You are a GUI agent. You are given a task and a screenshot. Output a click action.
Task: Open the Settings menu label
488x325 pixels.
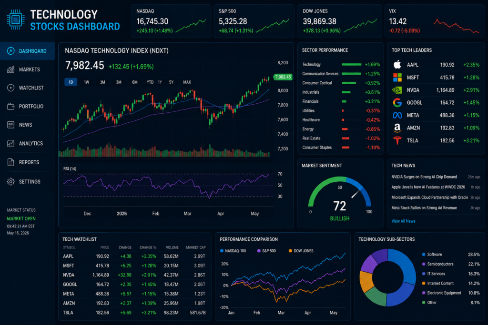pos(30,181)
